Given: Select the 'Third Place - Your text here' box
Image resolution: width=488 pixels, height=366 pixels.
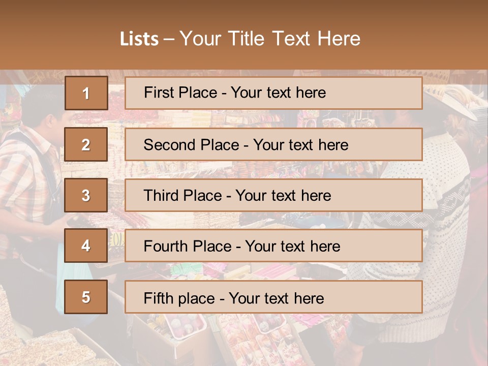Looking at the screenshot, I should click(273, 195).
